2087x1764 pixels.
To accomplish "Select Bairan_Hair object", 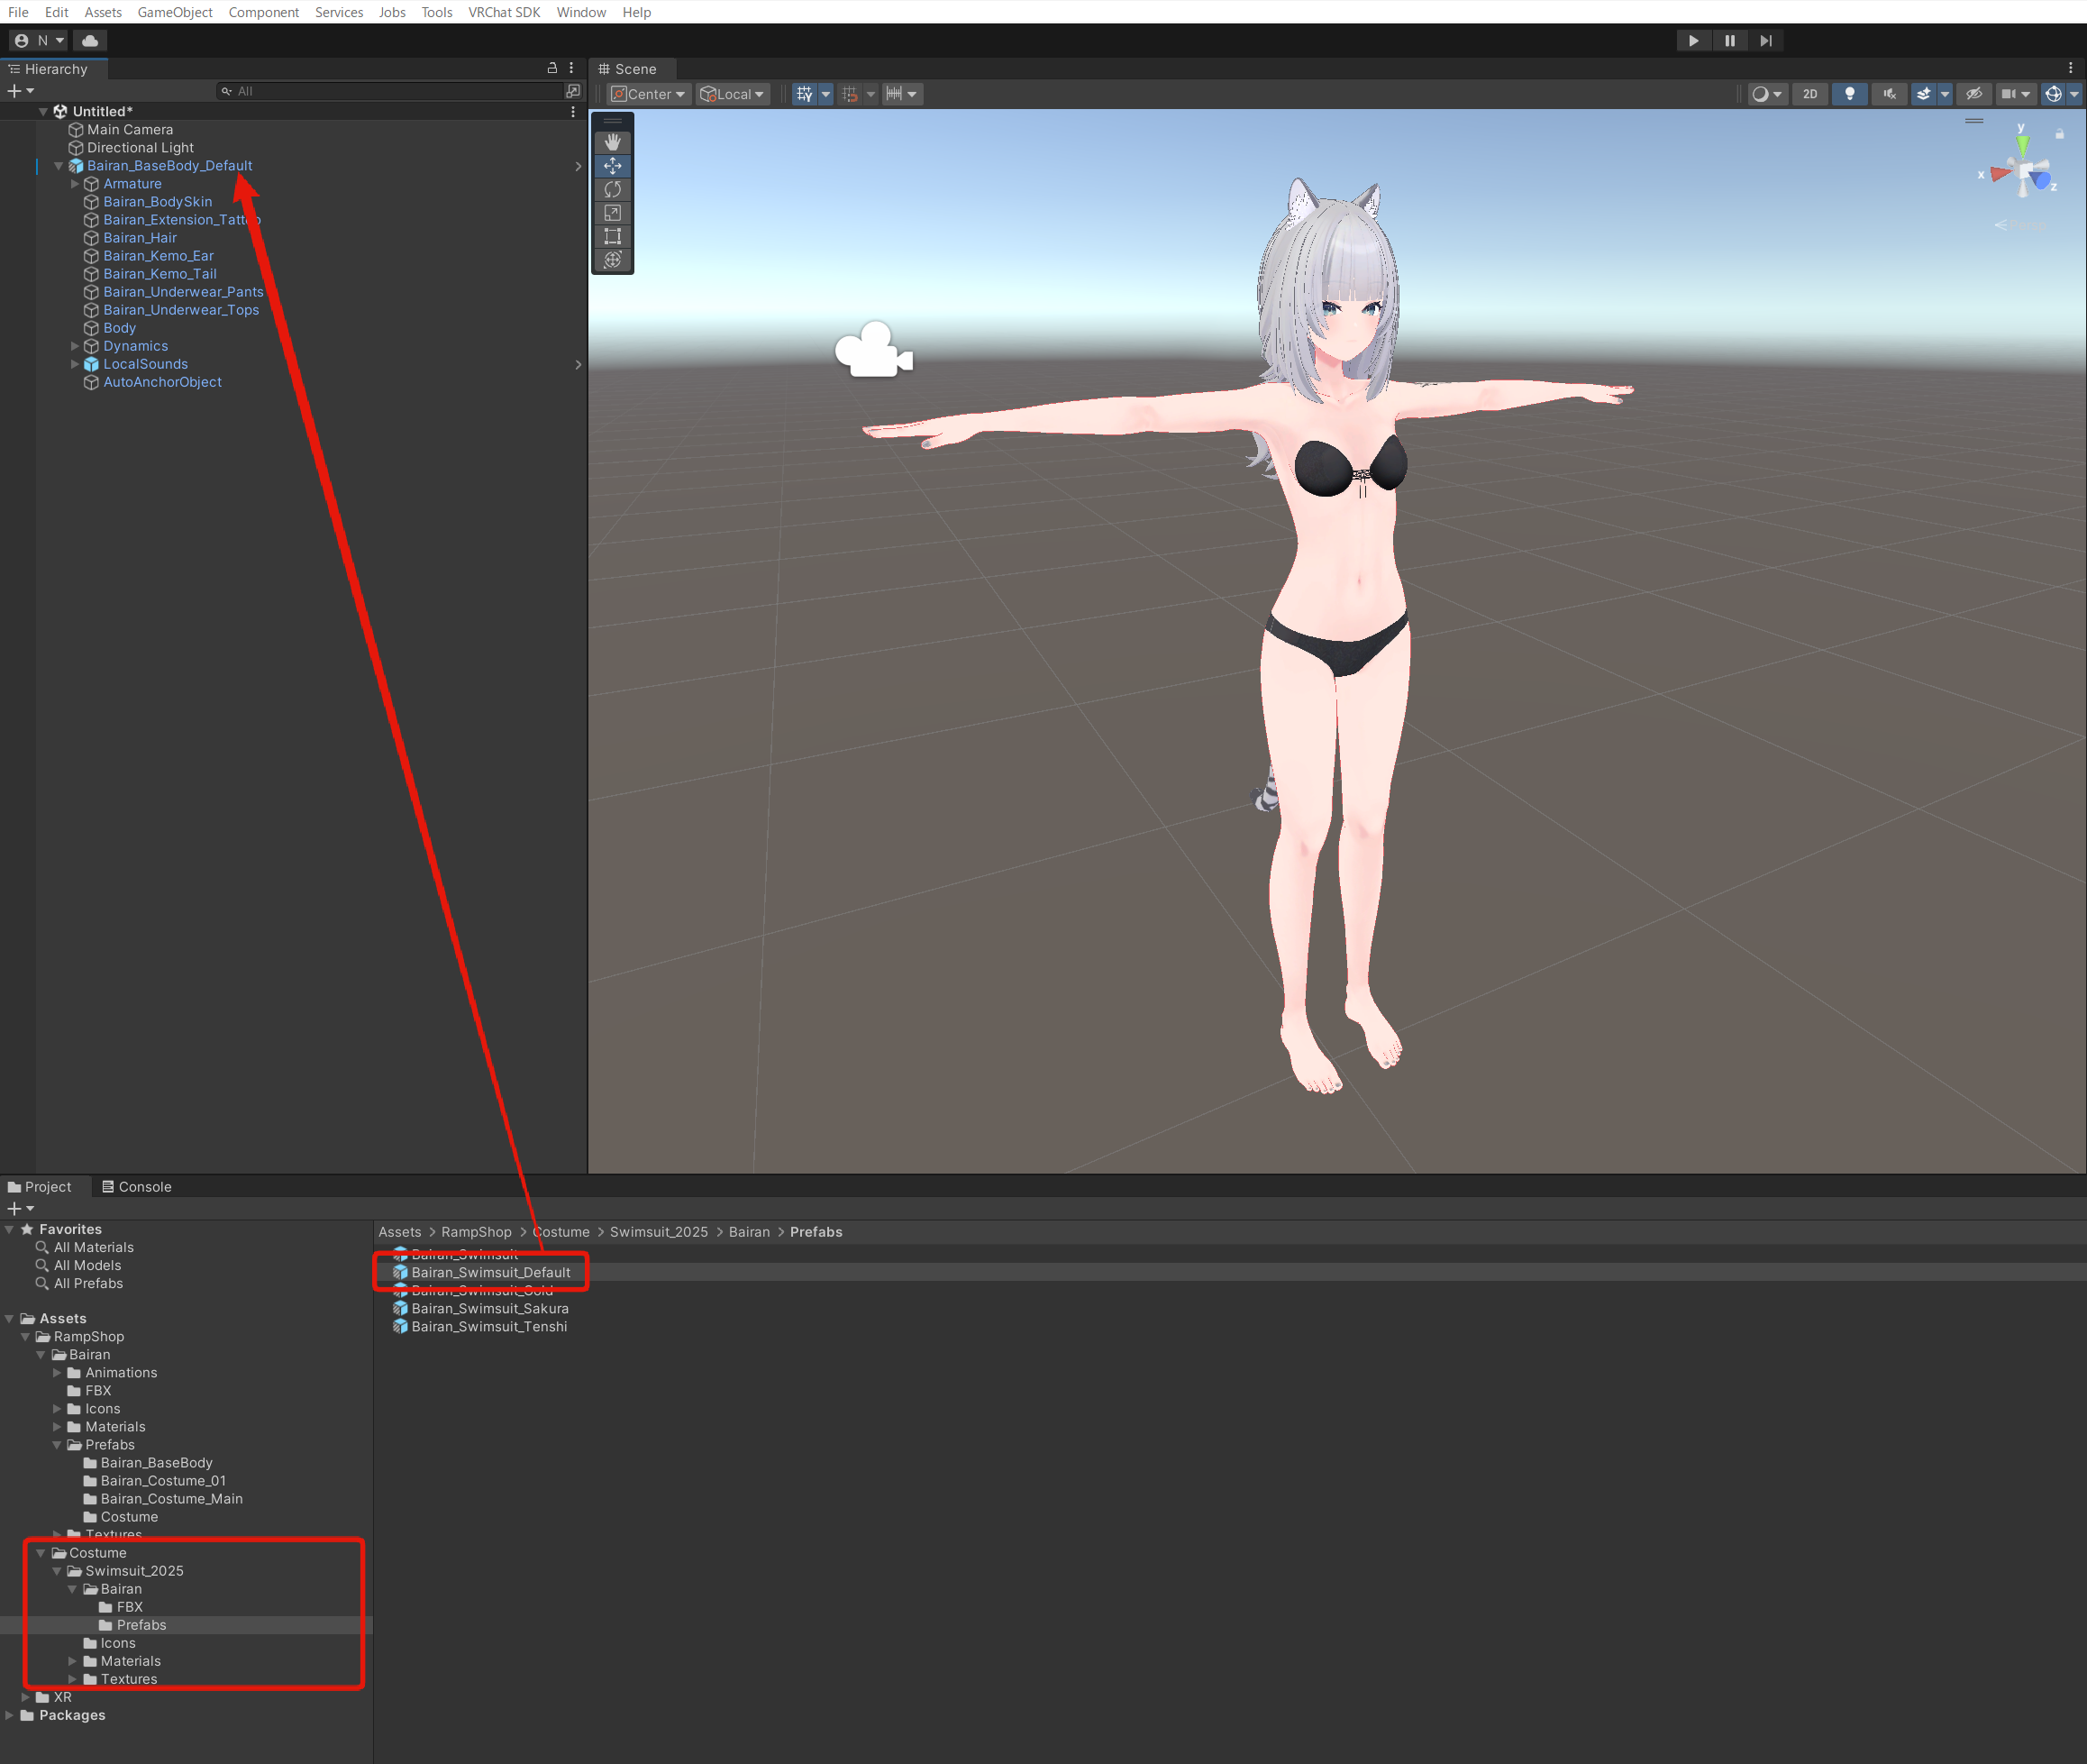I will [x=140, y=238].
